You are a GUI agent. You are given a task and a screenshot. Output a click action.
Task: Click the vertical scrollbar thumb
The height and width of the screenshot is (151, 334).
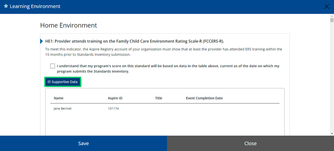(x=332, y=20)
